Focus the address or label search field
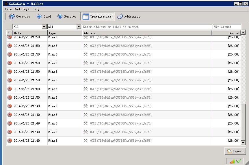Image resolution: width=249 pixels, height=165 pixels. (147, 27)
